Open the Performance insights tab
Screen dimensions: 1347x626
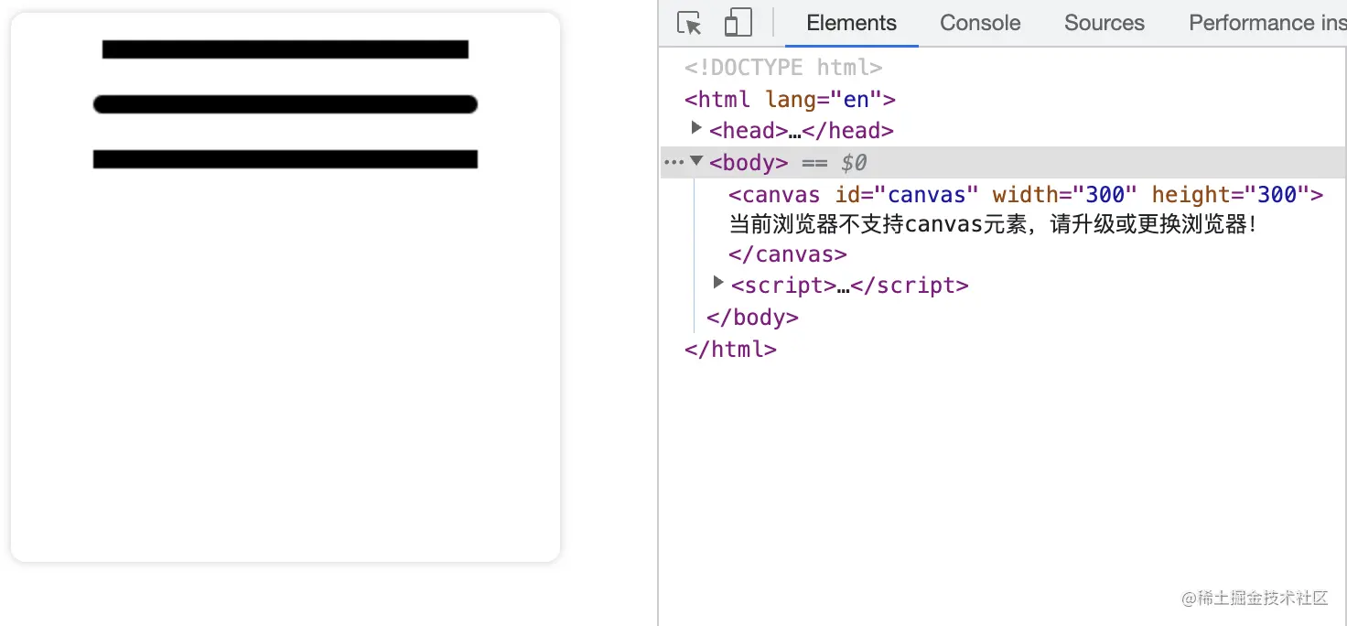click(1266, 22)
